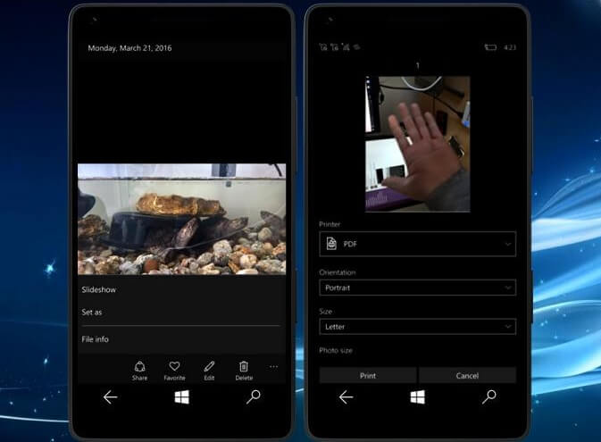601x442 pixels.
Task: Tap the Cancel button
Action: coord(467,376)
